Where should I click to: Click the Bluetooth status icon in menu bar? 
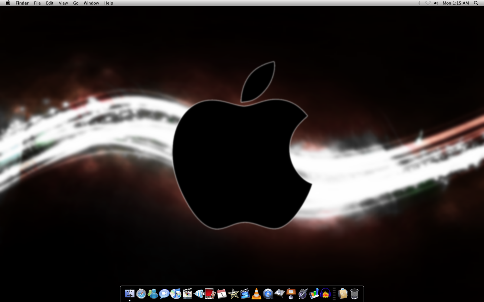(419, 3)
